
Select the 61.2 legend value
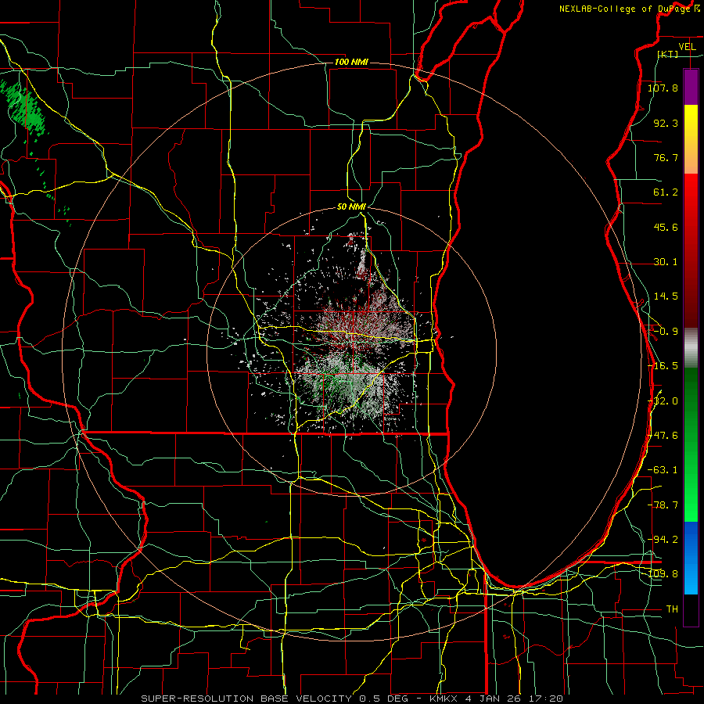(x=666, y=192)
